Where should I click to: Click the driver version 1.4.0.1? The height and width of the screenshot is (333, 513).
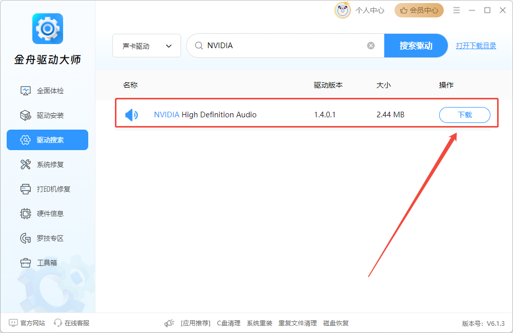click(x=325, y=115)
